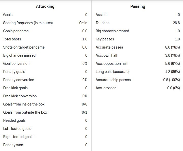
Task: Select the Penalty won label
Action: (x=13, y=145)
